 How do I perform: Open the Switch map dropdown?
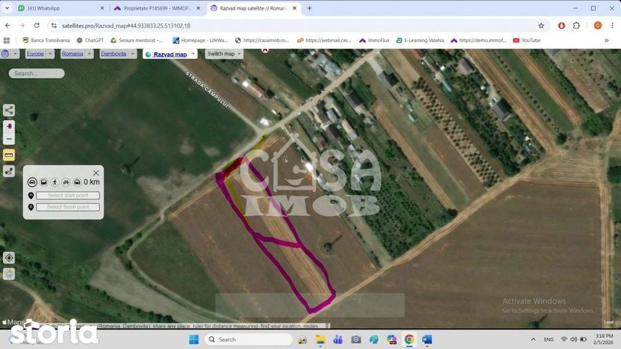224,54
